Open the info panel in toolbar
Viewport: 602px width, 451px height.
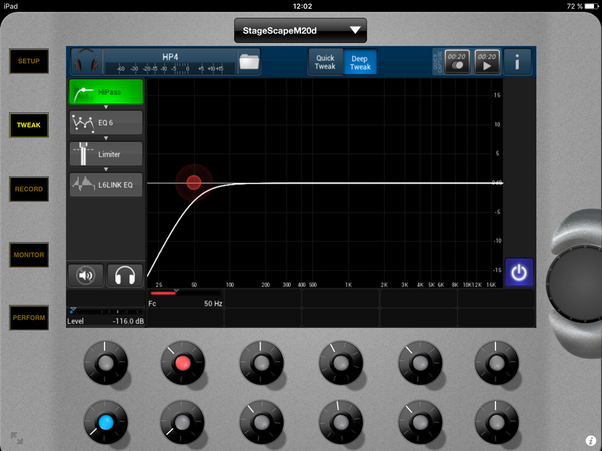coord(518,62)
